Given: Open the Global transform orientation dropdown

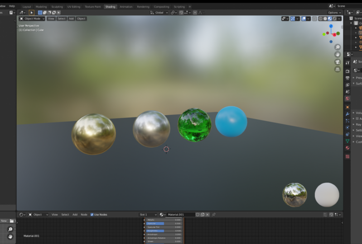Looking at the screenshot, I should point(159,13).
